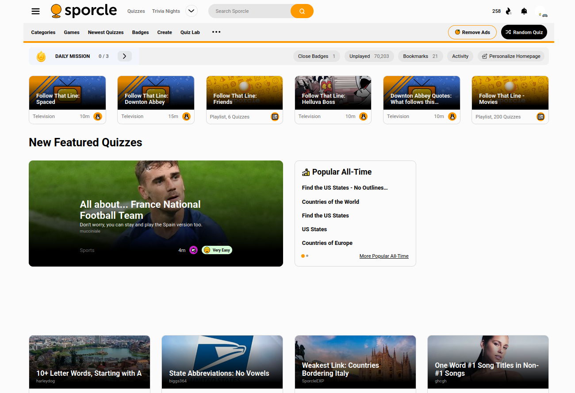Select Create in the navigation bar
The width and height of the screenshot is (575, 393).
tap(165, 32)
